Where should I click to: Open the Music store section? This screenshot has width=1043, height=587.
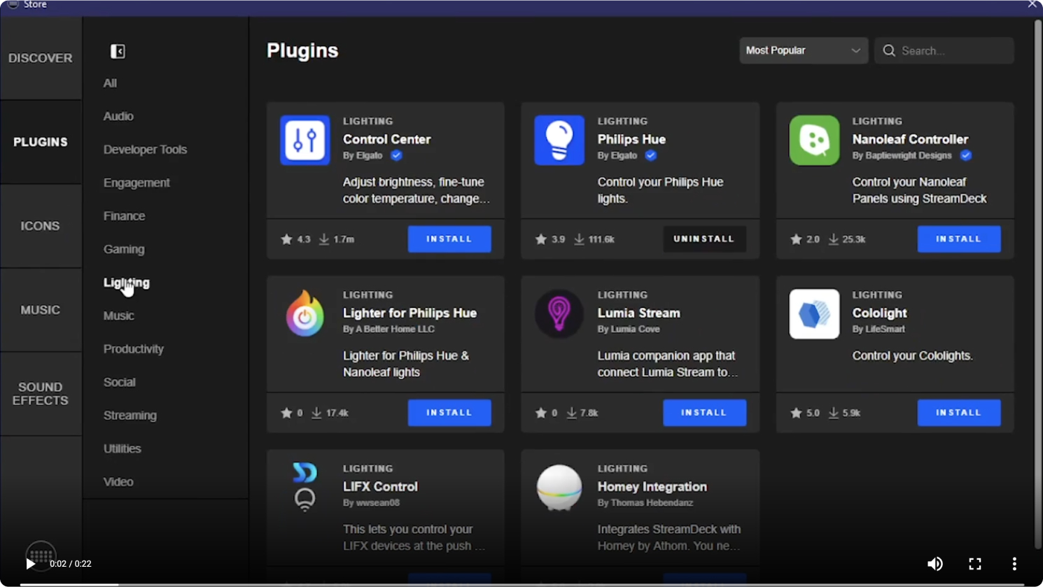41,310
